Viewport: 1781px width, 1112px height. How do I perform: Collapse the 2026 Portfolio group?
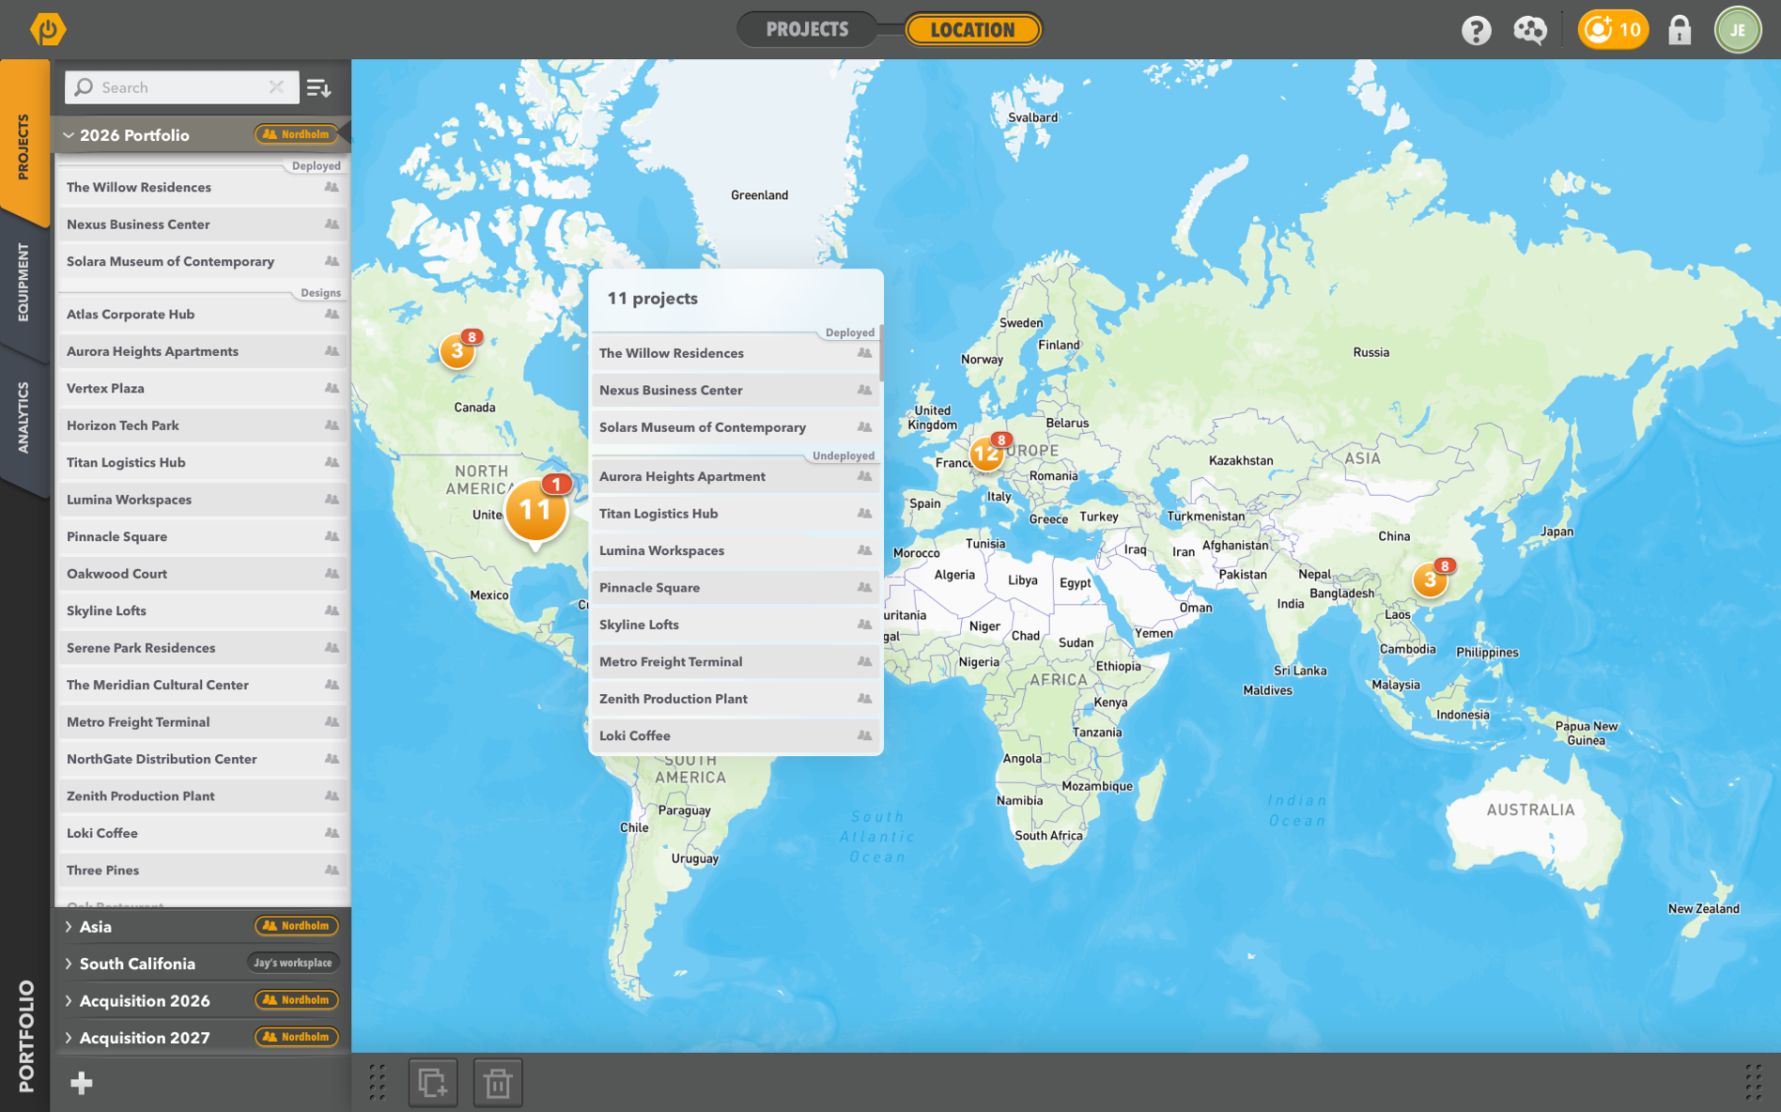(69, 135)
